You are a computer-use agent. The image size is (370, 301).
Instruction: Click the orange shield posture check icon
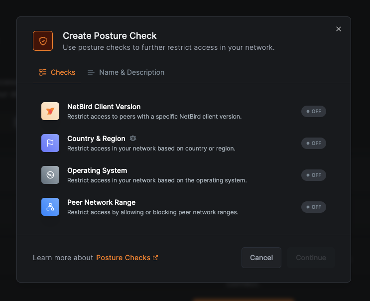pos(43,41)
